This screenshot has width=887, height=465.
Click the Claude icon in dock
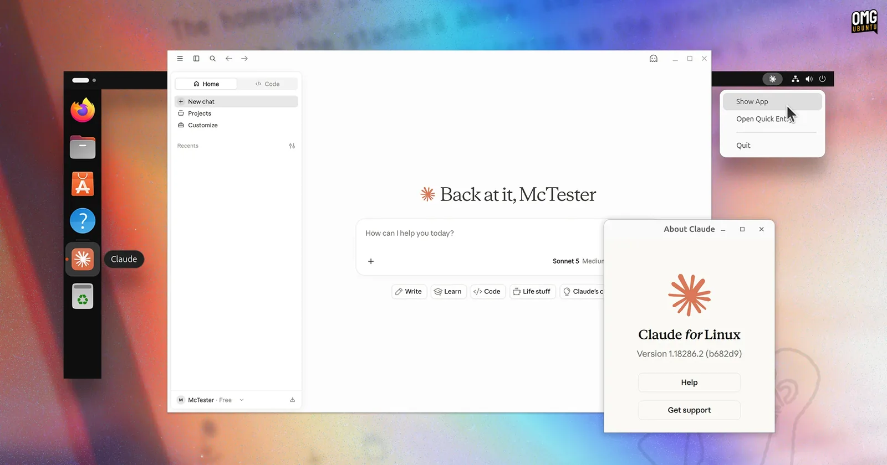83,259
